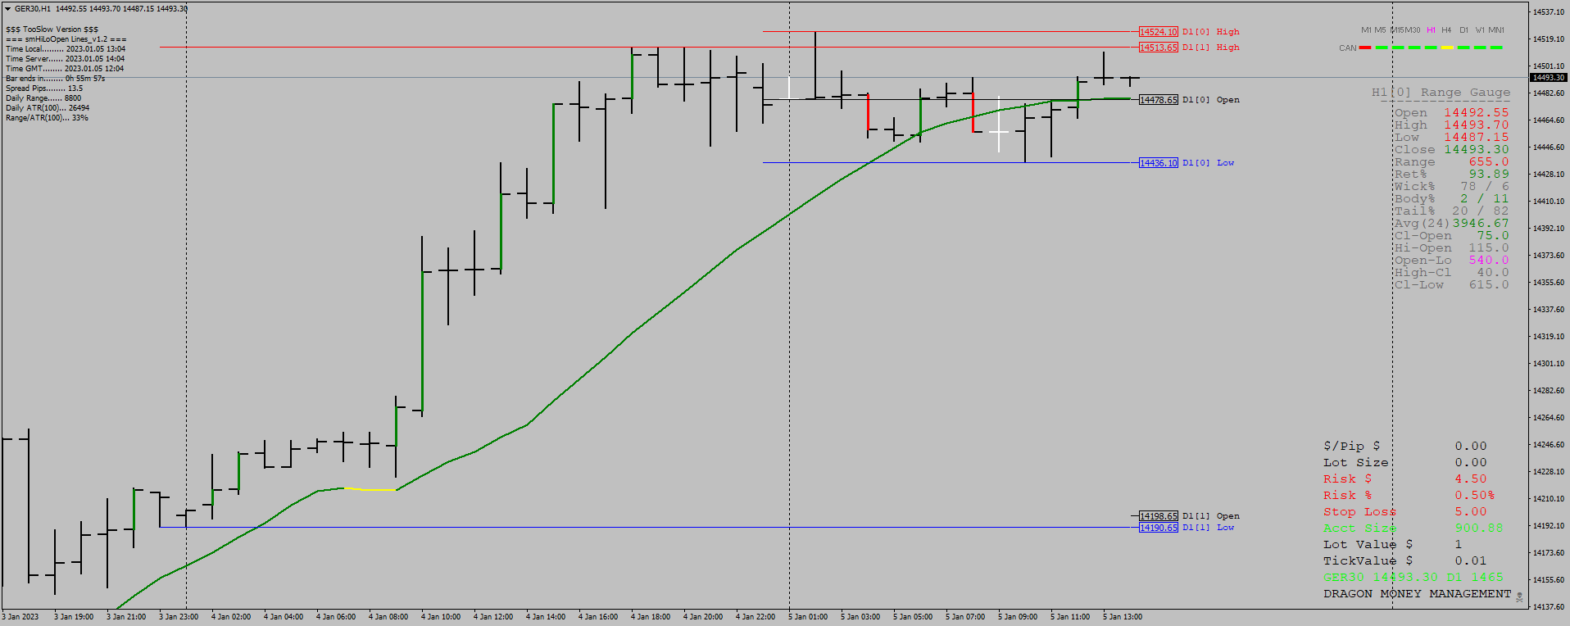
Task: Select the M5 timeframe label
Action: coord(1380,30)
